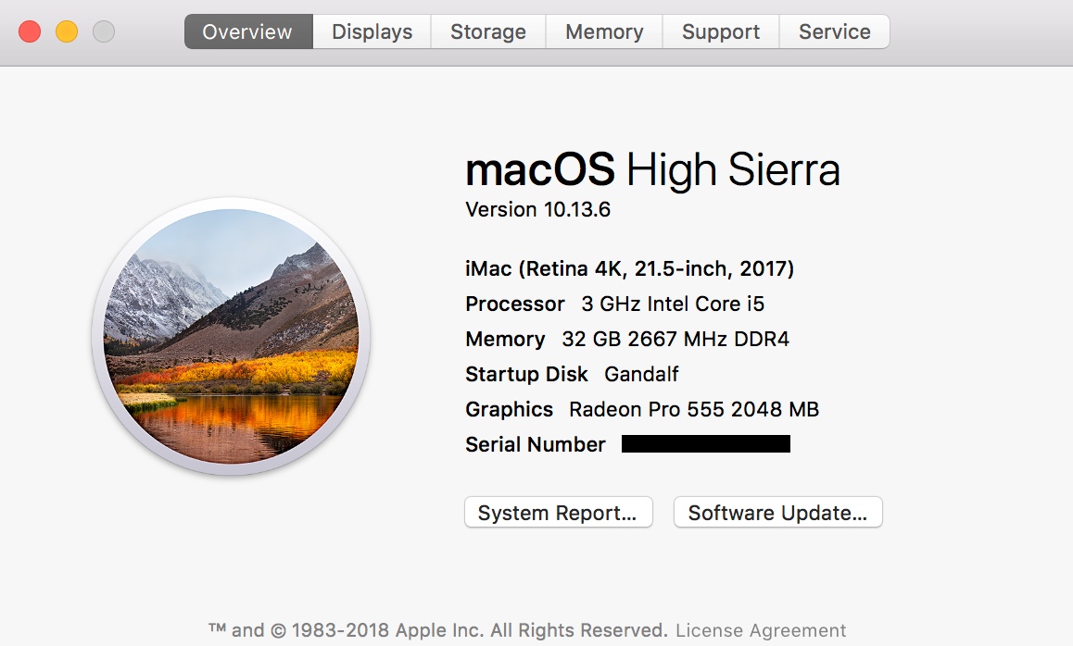The width and height of the screenshot is (1073, 646).
Task: Close the About This Mac window
Action: tap(30, 31)
